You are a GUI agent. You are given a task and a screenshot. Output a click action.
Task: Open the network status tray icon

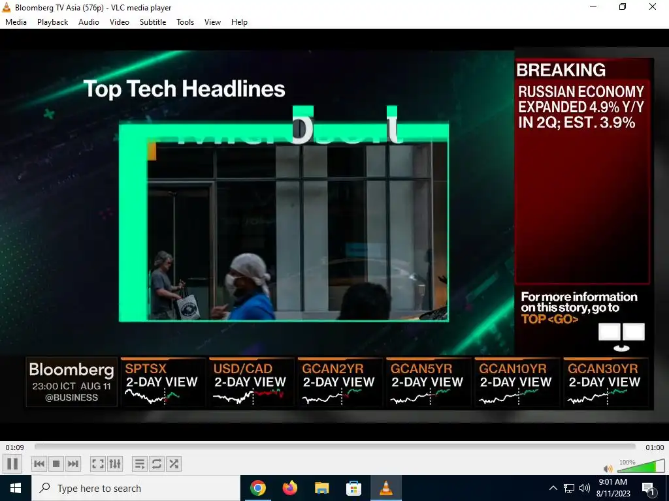tap(569, 488)
